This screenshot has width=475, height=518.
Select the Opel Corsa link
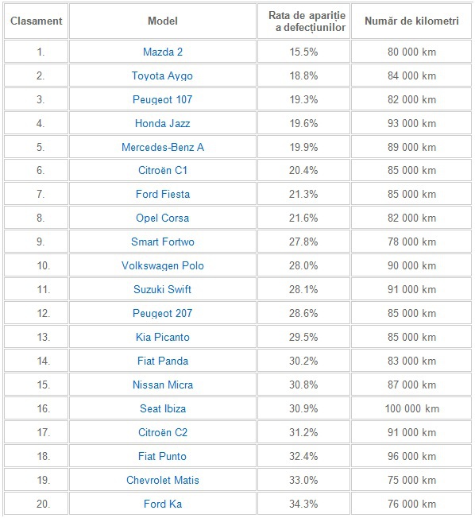[x=163, y=218]
